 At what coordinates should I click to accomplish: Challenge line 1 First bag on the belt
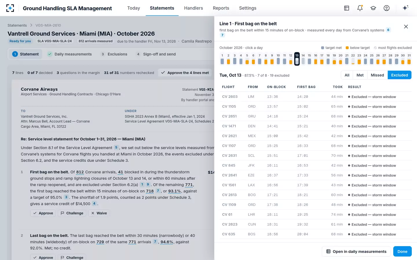(x=72, y=213)
